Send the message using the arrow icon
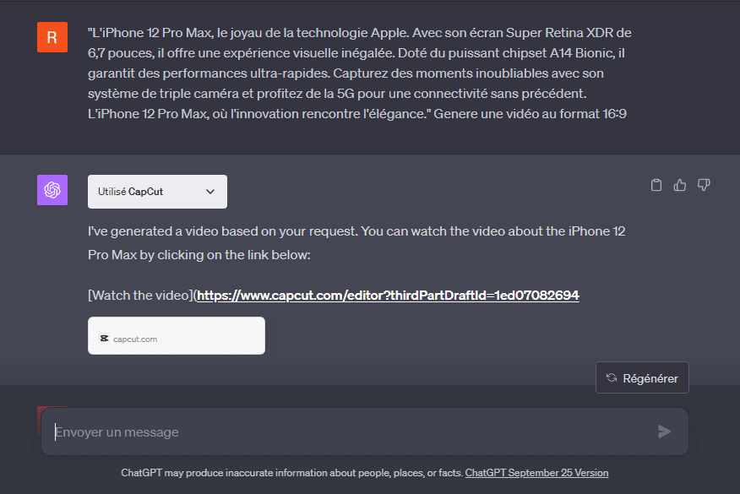The width and height of the screenshot is (740, 494). coord(664,432)
